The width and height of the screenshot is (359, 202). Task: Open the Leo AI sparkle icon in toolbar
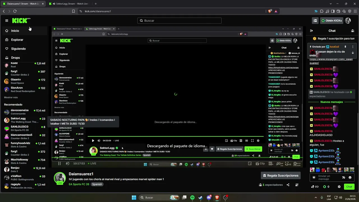tap(344, 11)
